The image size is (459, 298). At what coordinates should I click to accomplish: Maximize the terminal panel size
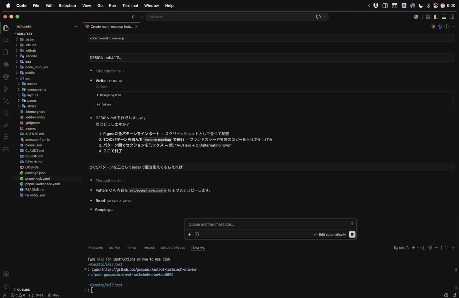pyautogui.click(x=446, y=248)
